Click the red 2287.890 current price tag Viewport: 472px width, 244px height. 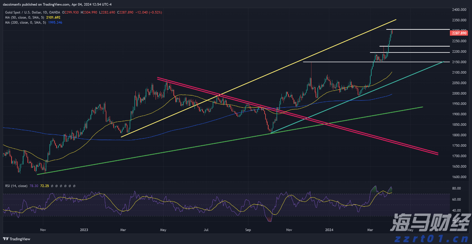tap(459, 33)
